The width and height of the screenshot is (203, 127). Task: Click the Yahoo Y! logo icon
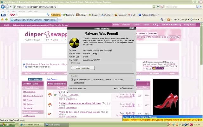(x=12, y=15)
